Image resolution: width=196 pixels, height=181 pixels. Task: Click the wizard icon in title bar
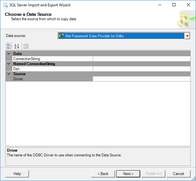click(x=5, y=5)
